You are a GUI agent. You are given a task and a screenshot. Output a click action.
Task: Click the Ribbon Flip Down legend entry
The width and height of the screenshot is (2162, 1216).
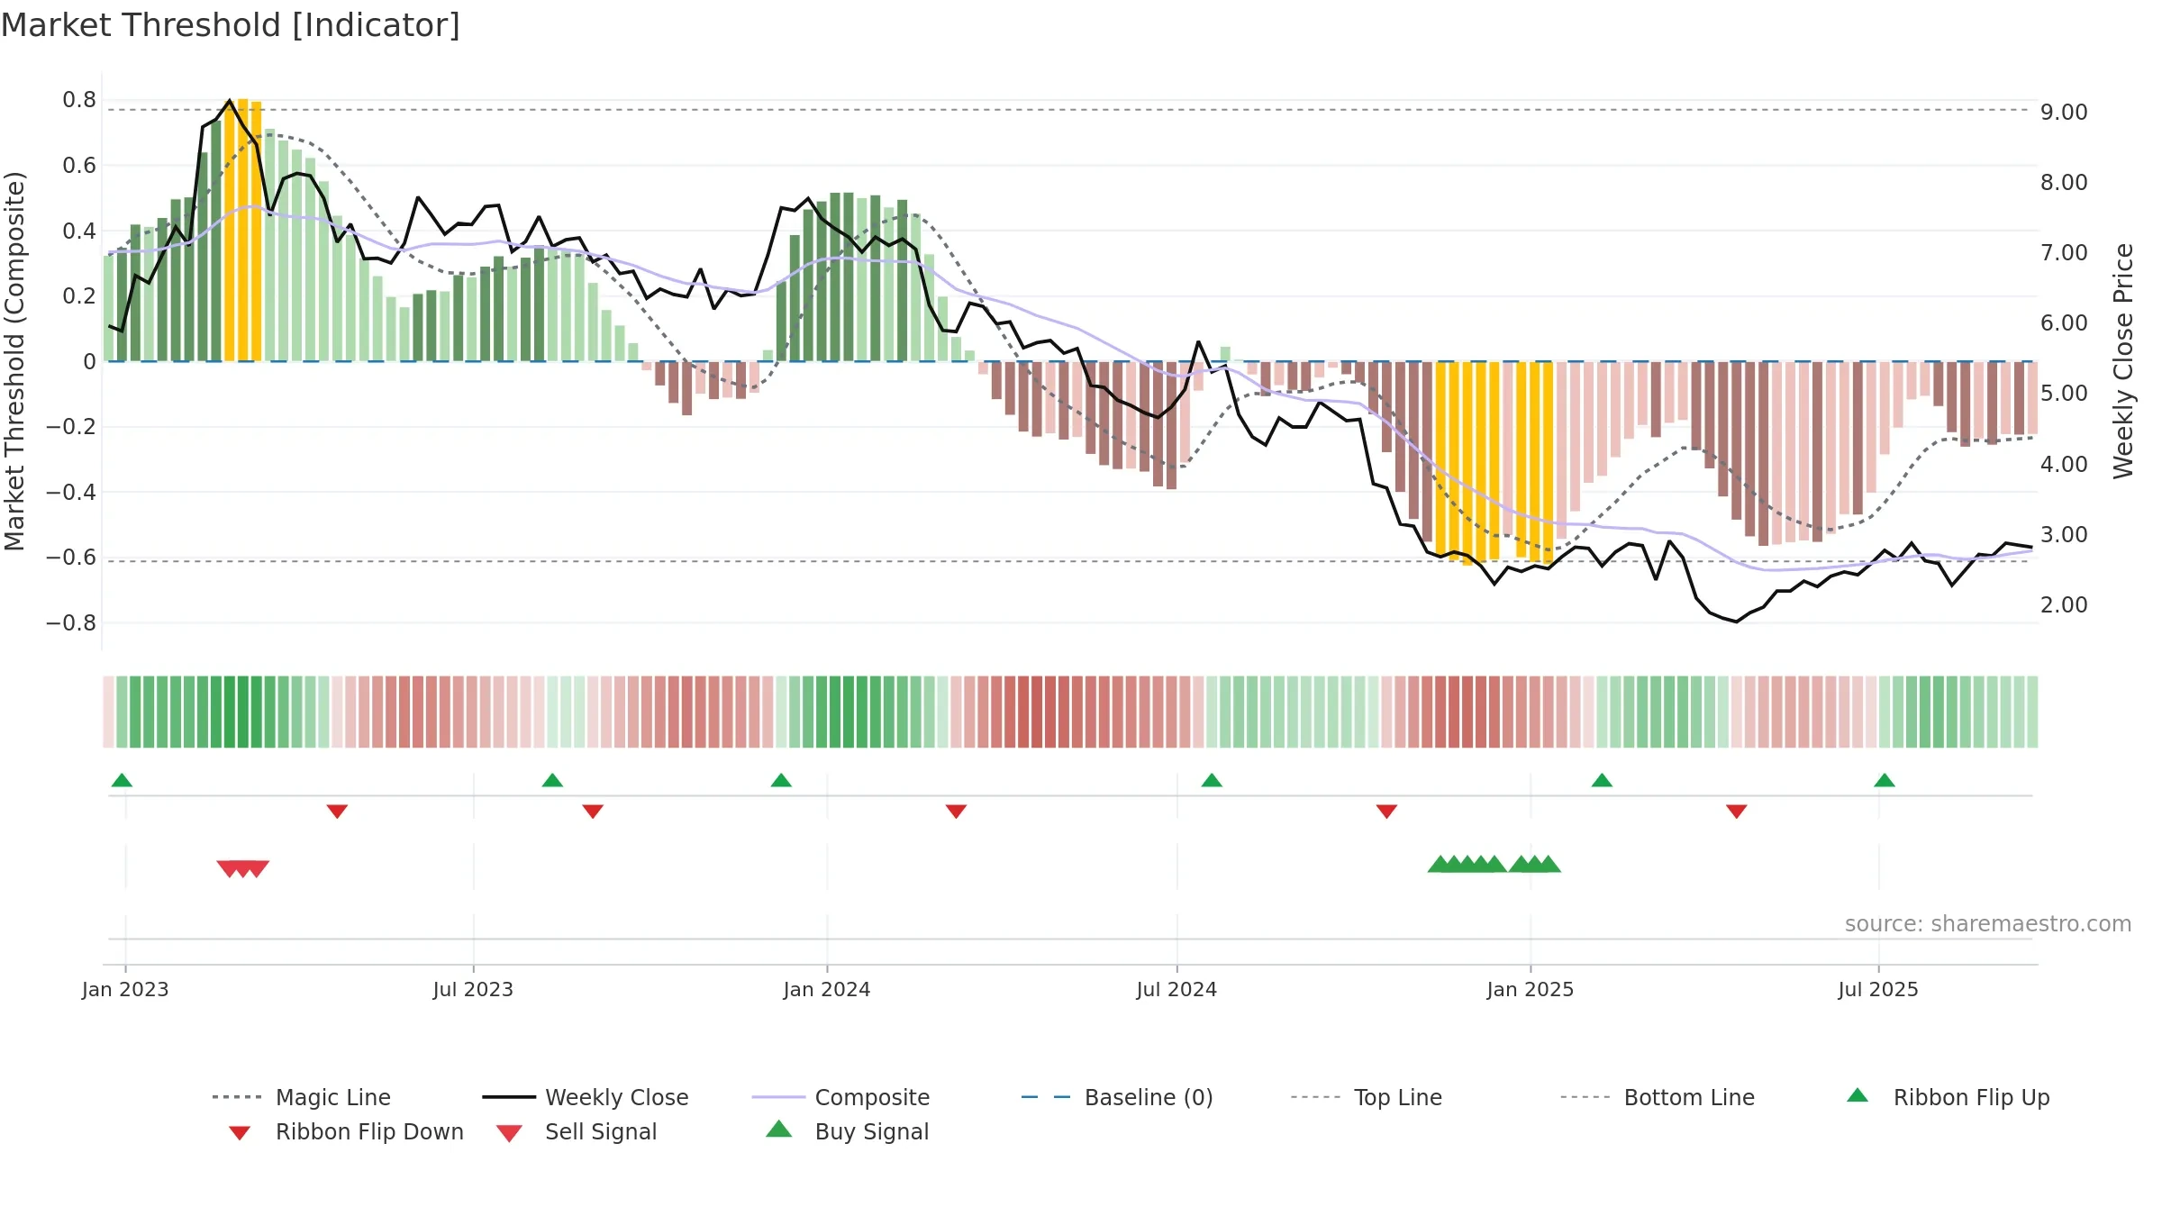[x=345, y=1131]
